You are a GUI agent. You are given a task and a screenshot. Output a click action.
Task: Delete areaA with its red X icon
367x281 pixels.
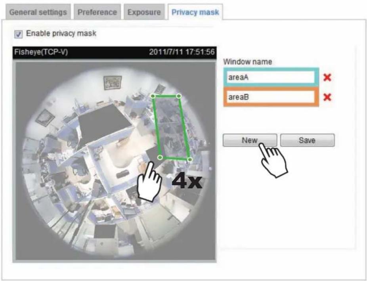(x=327, y=77)
